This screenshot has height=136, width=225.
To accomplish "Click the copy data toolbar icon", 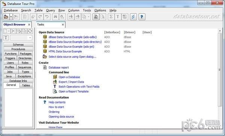I will (84, 17).
